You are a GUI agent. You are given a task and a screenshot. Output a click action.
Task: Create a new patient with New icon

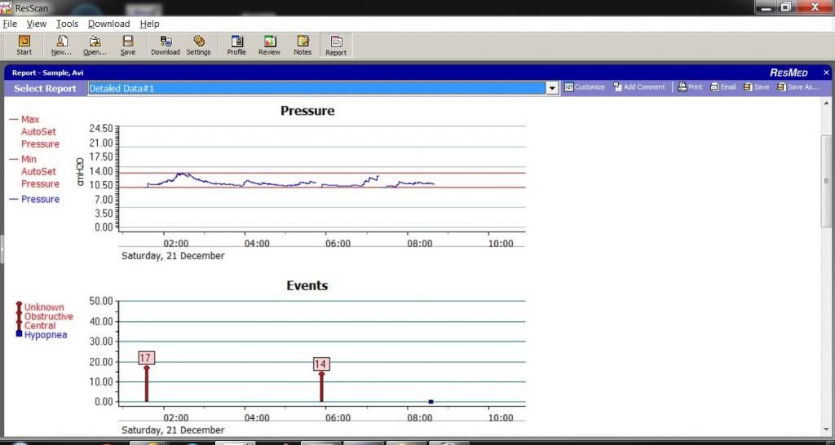click(61, 46)
